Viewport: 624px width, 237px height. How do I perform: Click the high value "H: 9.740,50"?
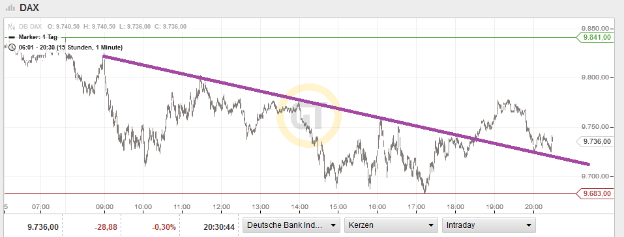click(x=100, y=27)
